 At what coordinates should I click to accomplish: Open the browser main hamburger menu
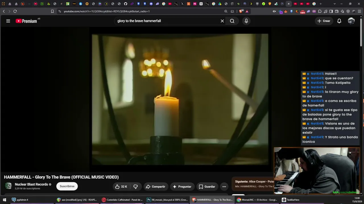click(x=359, y=11)
